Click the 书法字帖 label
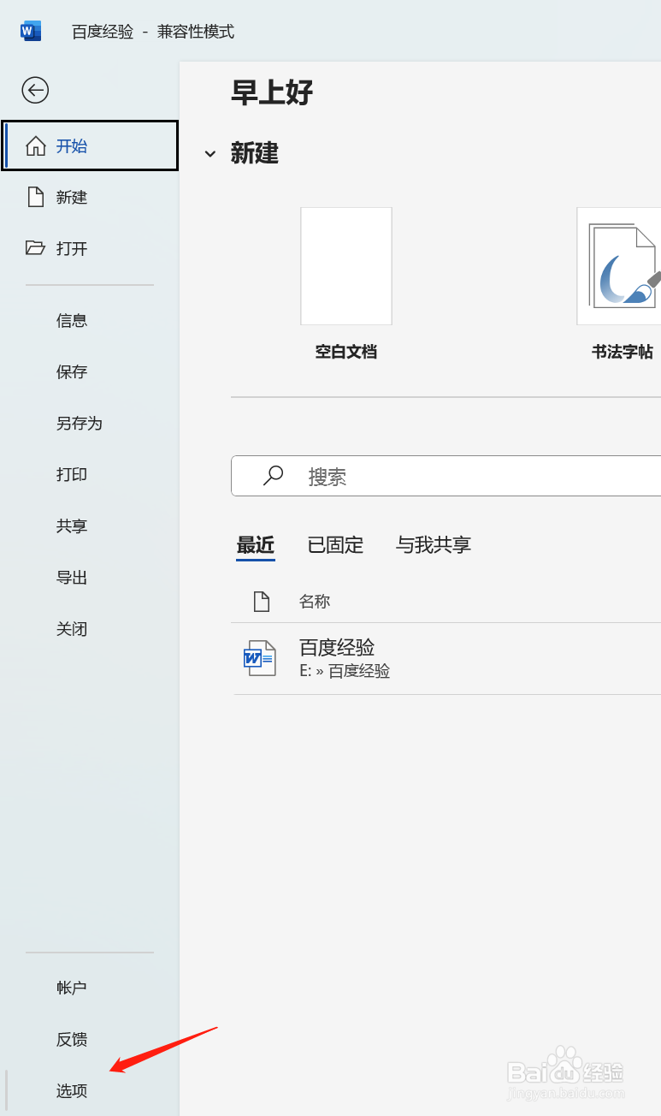Viewport: 661px width, 1116px height. pos(623,352)
